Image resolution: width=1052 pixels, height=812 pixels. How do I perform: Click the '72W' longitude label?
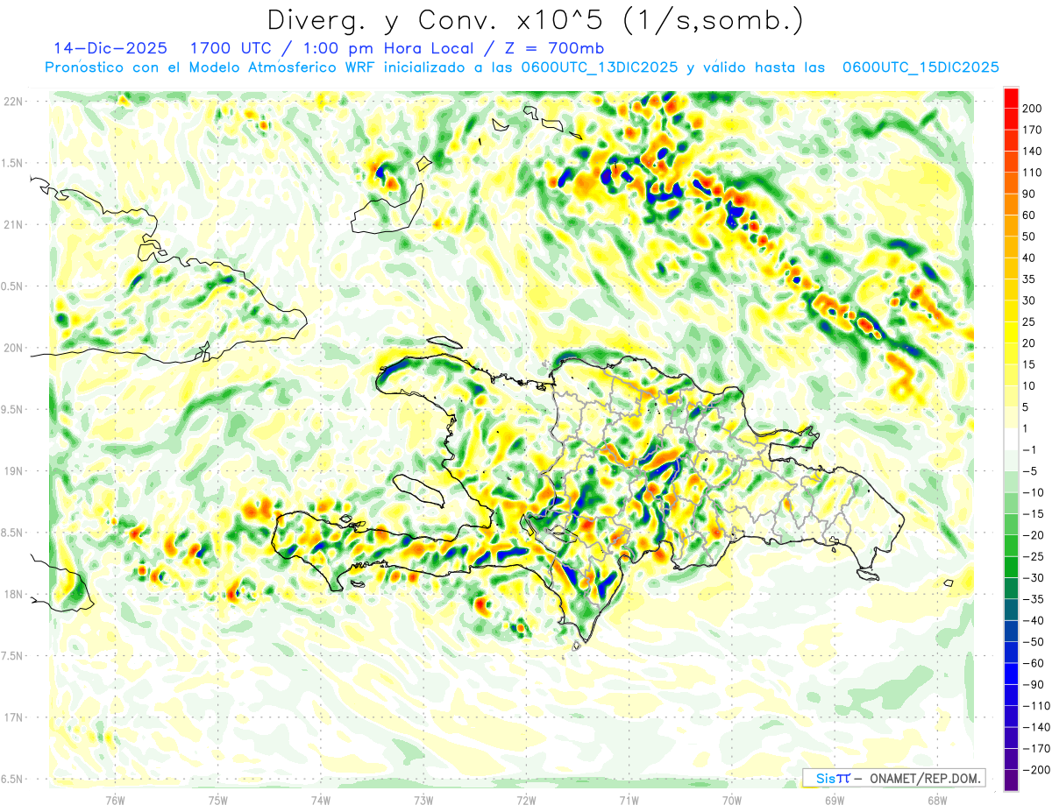(526, 800)
